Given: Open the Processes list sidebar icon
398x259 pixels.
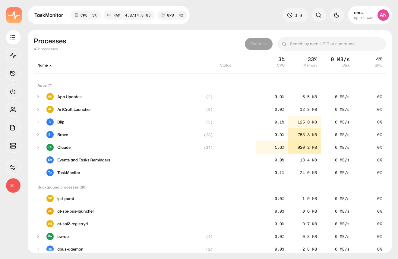Looking at the screenshot, I should [x=13, y=37].
